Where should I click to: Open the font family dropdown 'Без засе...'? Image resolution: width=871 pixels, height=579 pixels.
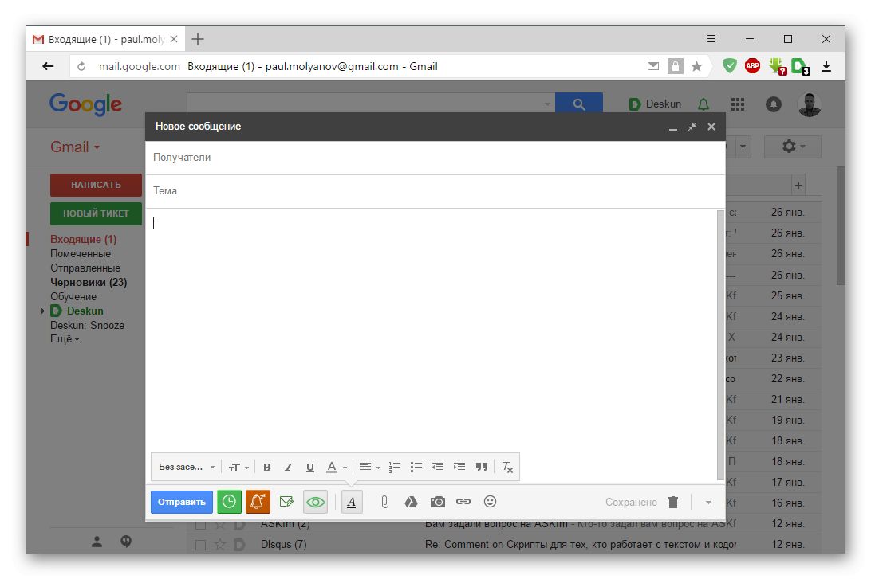point(187,468)
